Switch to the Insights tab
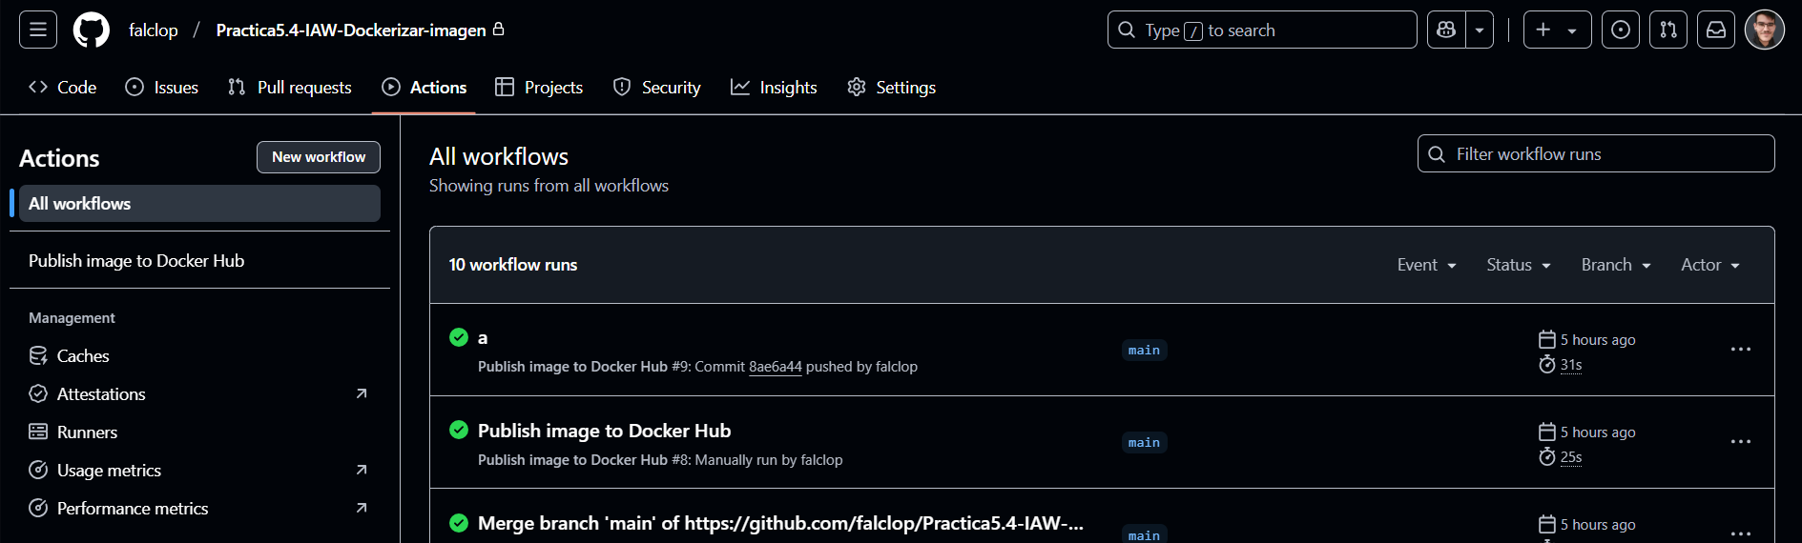 [774, 88]
